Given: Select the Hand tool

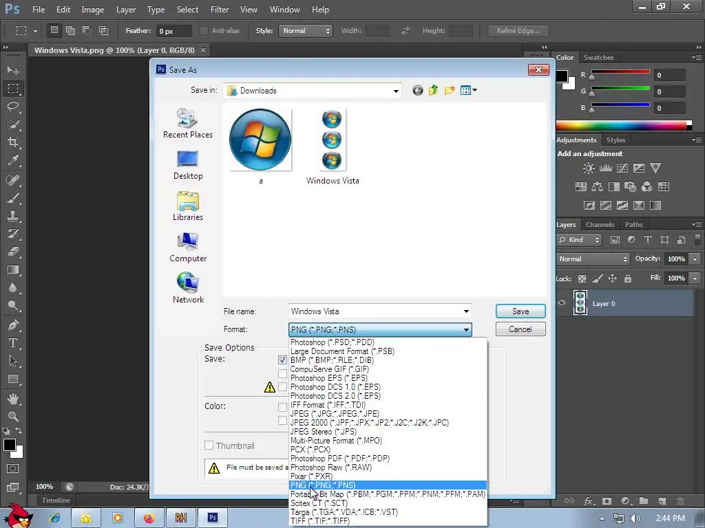Looking at the screenshot, I should 13,398.
